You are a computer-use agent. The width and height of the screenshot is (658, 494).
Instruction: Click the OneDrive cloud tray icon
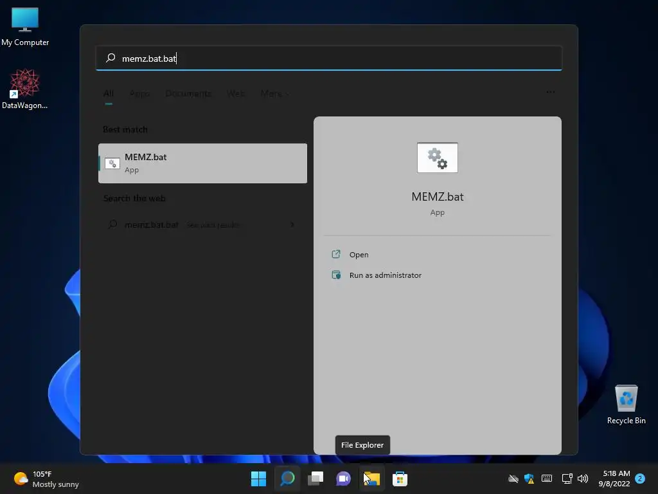click(513, 479)
